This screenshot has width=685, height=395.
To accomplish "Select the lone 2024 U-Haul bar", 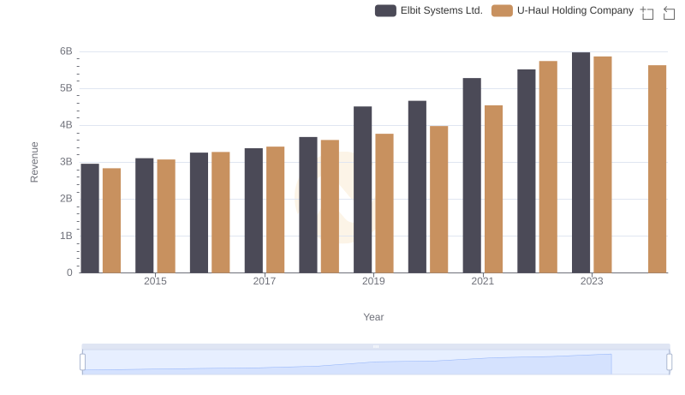I will click(x=657, y=169).
